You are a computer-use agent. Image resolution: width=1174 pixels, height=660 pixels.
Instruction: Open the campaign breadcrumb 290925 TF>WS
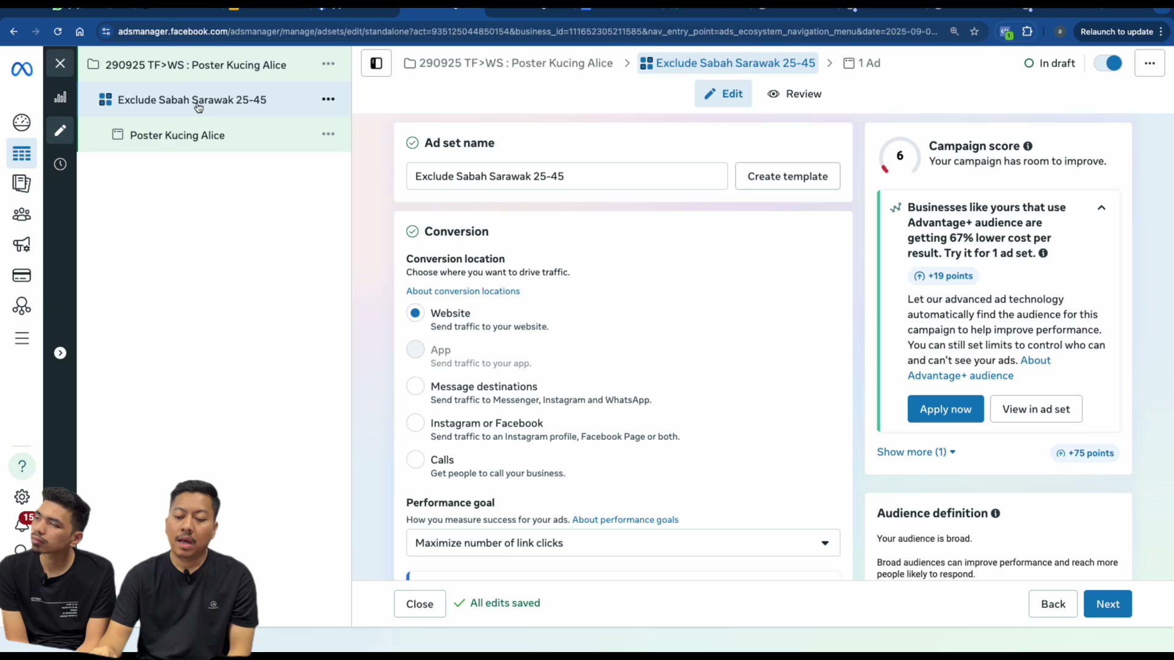pos(508,63)
